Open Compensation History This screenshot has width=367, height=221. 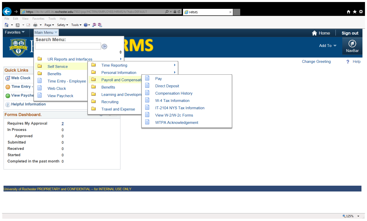pos(174,93)
